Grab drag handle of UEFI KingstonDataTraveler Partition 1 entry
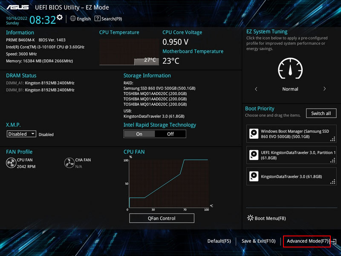Viewport: 341px width, 256px height. click(333, 160)
